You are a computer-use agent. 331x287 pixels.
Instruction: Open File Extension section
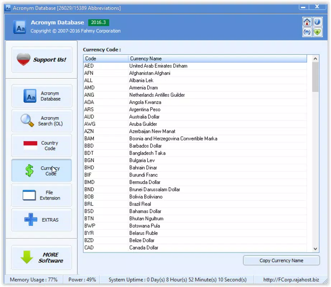(x=42, y=195)
